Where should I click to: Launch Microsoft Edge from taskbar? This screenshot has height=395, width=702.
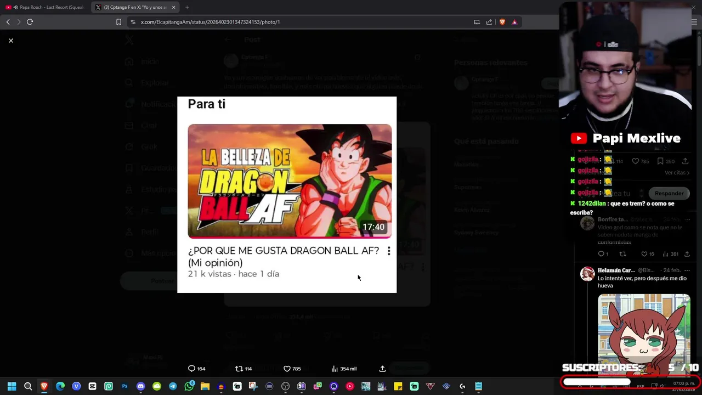click(60, 386)
